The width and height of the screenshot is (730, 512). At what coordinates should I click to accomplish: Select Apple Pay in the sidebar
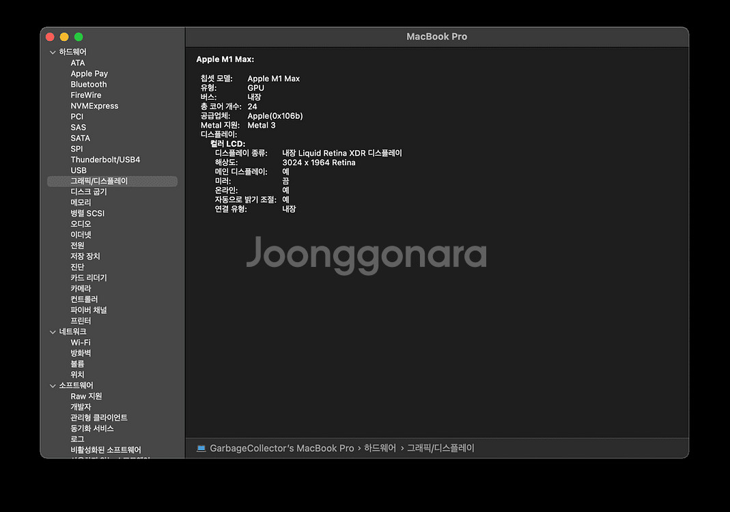coord(89,74)
